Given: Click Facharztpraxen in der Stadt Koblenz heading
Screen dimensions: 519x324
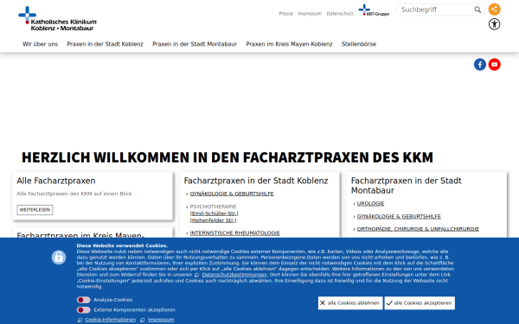Looking at the screenshot, I should click(x=256, y=181).
